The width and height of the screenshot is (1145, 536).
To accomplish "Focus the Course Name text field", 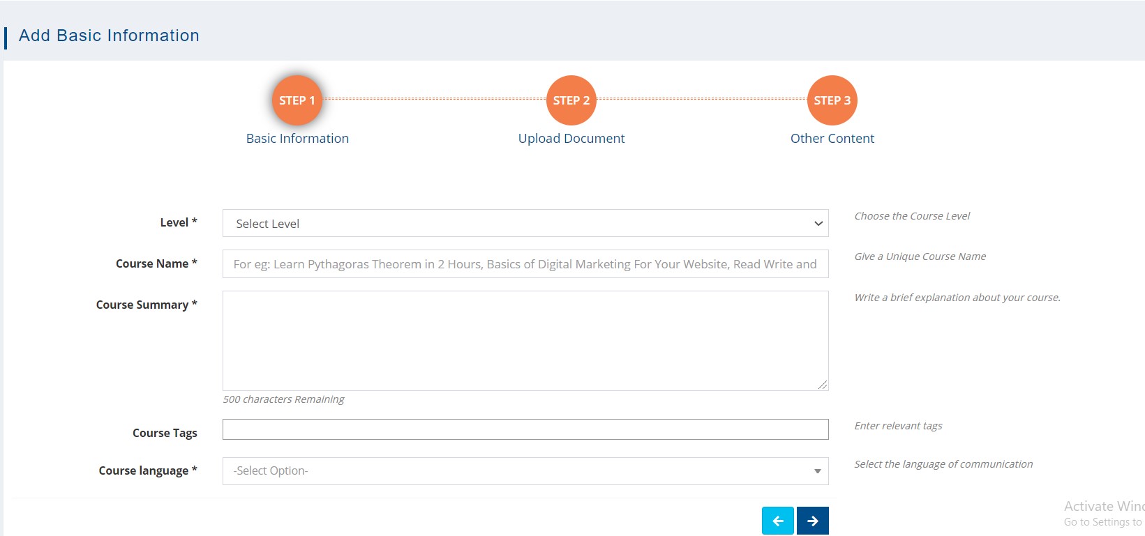I will [525, 264].
